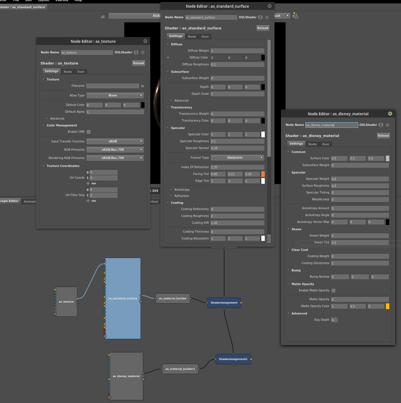Open the Surface Color grey swatch
This screenshot has height=403, width=401.
coord(388,158)
